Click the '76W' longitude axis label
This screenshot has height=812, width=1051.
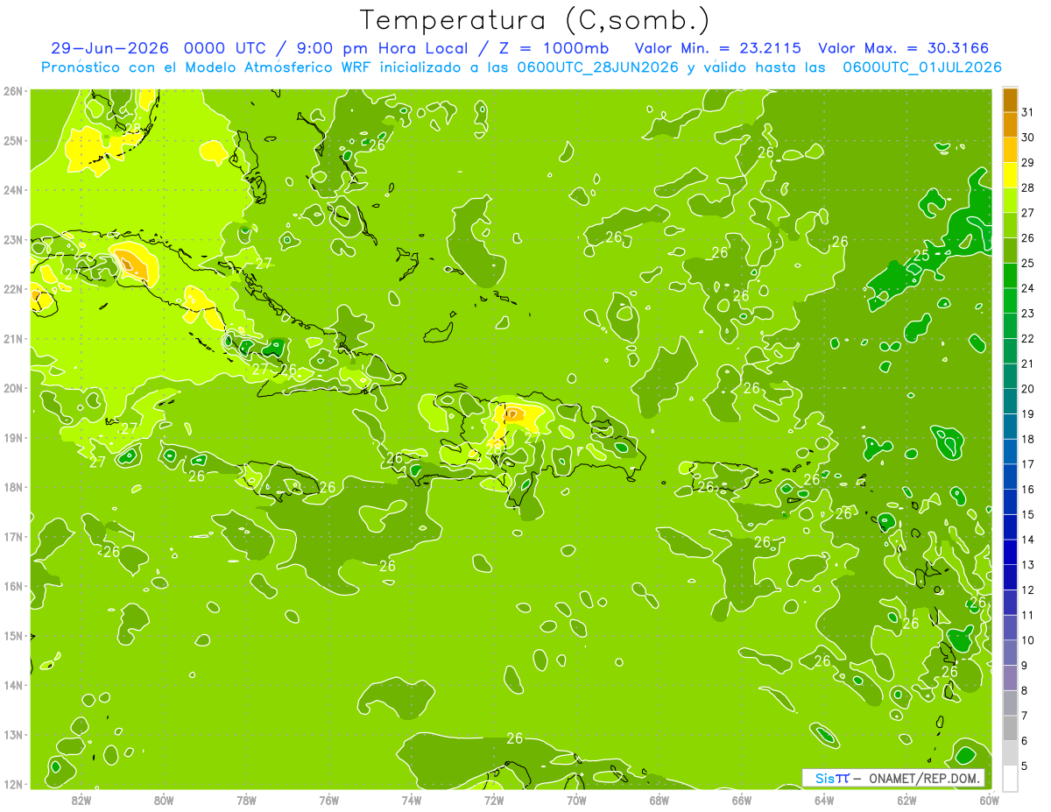coord(328,800)
